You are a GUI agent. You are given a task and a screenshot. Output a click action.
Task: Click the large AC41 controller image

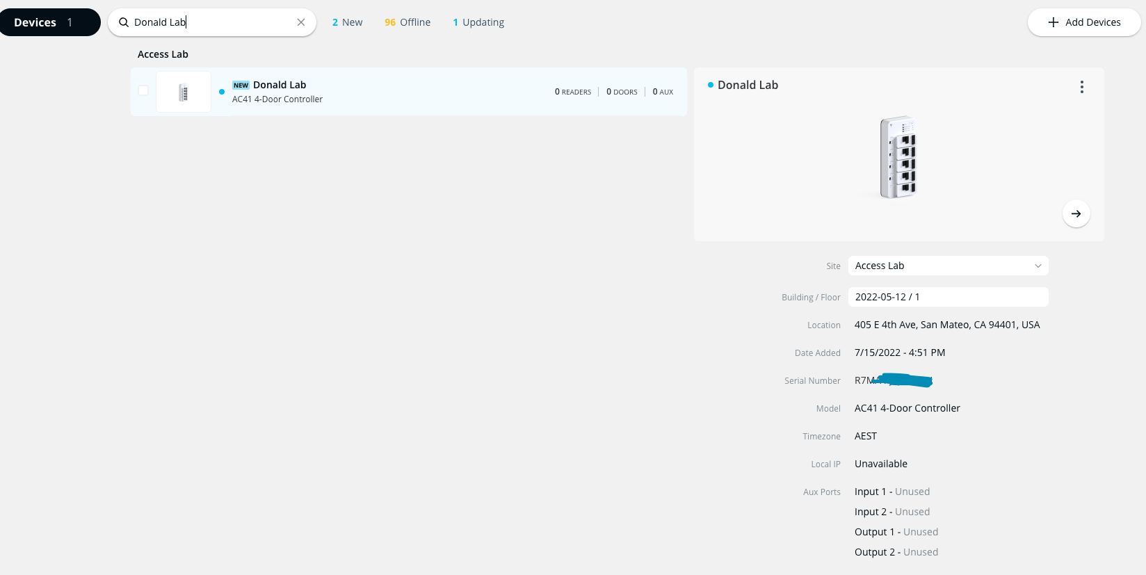(x=898, y=157)
